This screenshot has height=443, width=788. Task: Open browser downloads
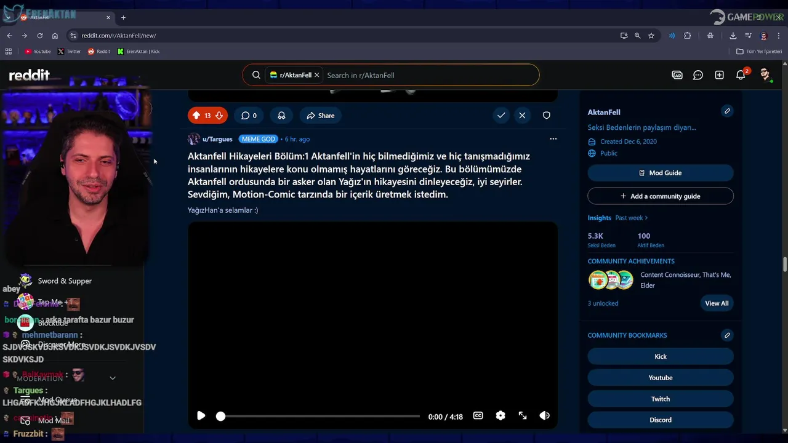click(x=733, y=36)
